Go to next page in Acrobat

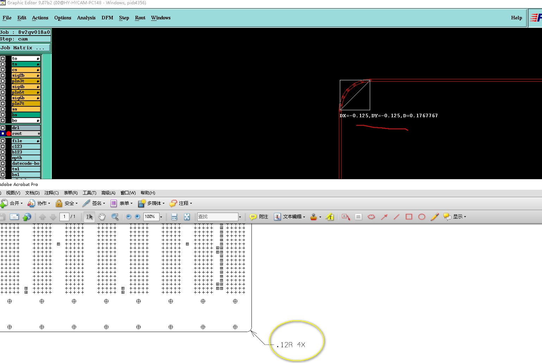pyautogui.click(x=53, y=217)
